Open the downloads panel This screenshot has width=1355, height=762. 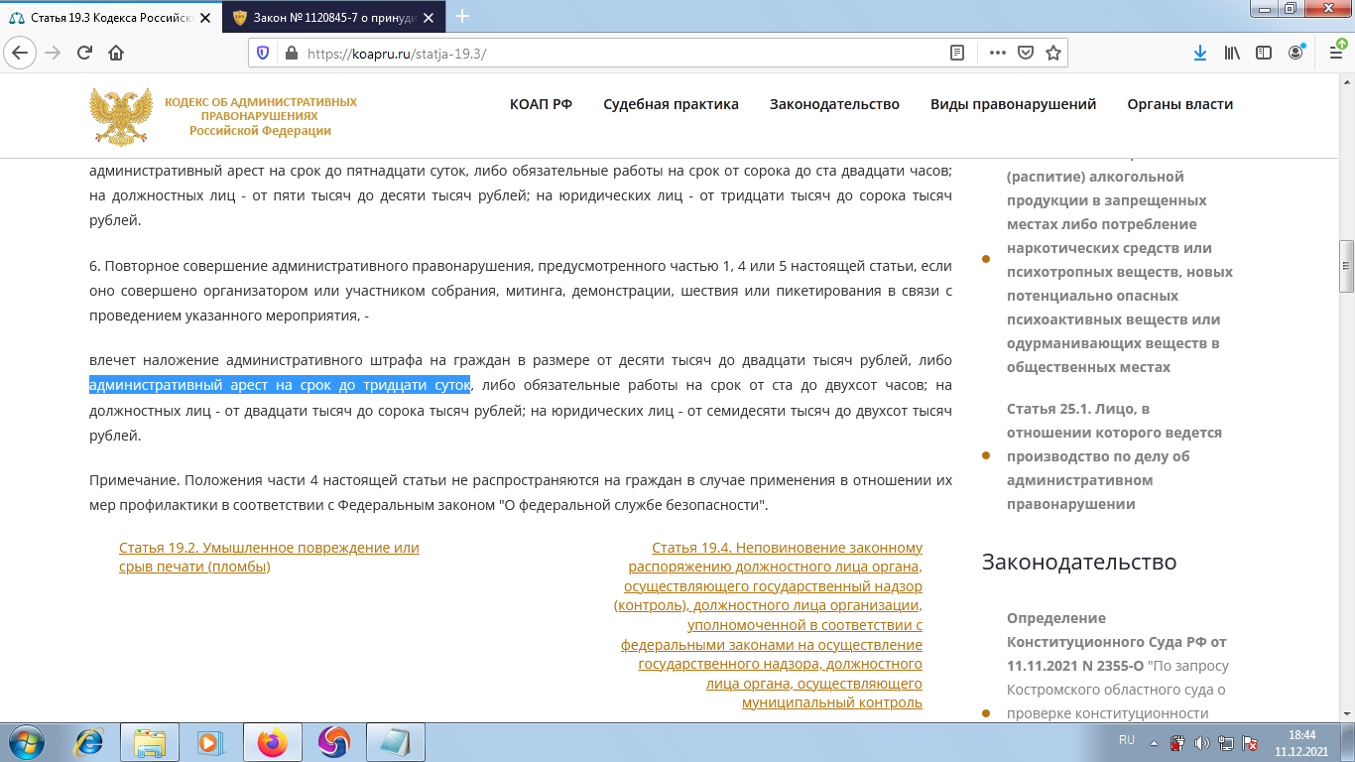click(1199, 53)
